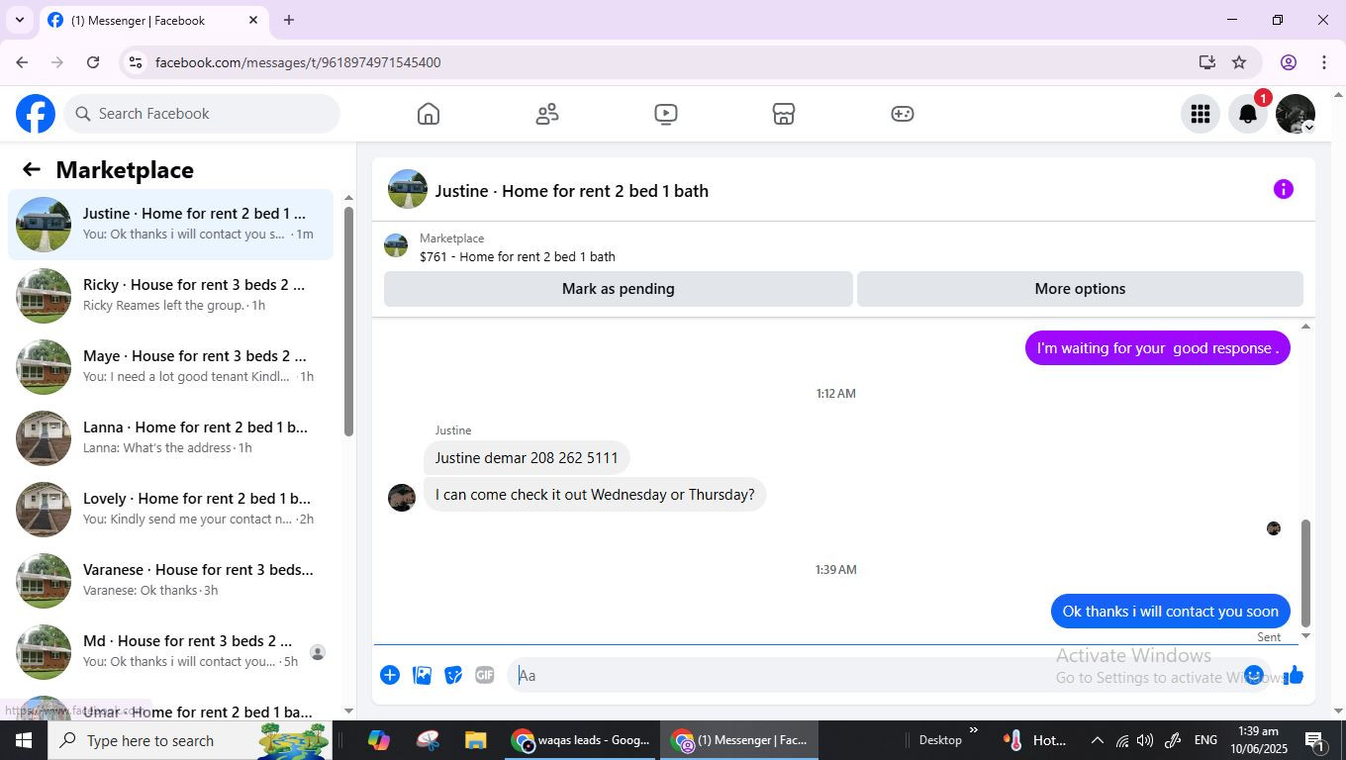Open Windows Start menu
This screenshot has width=1346, height=760.
click(24, 740)
